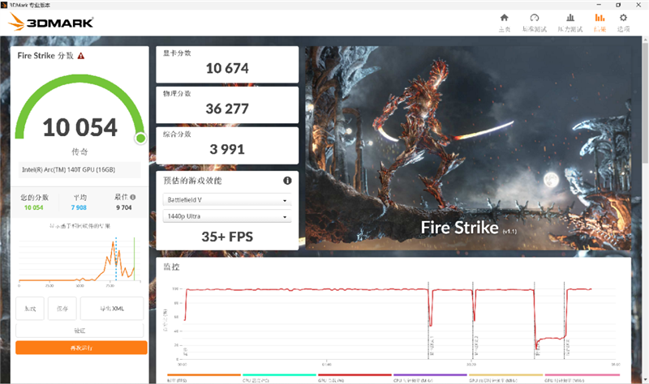The width and height of the screenshot is (649, 384).
Task: Open the Home tab with house icon
Action: (504, 23)
